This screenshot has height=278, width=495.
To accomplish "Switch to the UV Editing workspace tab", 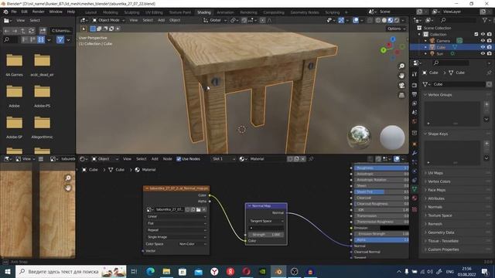I will point(154,12).
